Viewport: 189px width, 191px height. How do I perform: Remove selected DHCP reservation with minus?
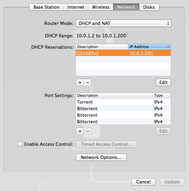pos(88,83)
